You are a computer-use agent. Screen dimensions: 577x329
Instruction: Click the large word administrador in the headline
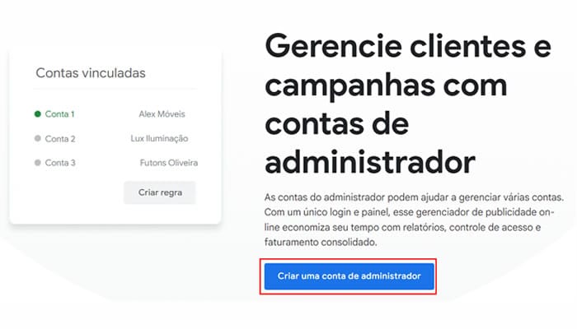click(x=371, y=158)
